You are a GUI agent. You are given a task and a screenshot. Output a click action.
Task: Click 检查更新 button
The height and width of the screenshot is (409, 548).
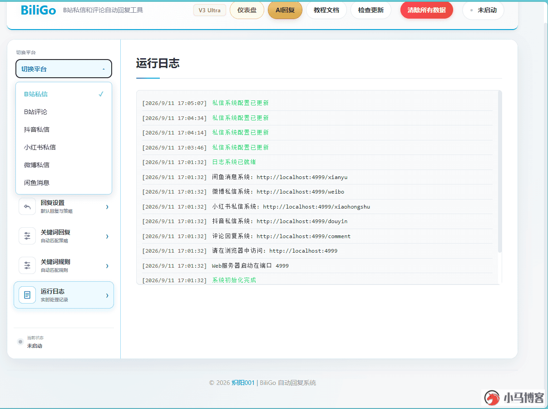click(371, 10)
